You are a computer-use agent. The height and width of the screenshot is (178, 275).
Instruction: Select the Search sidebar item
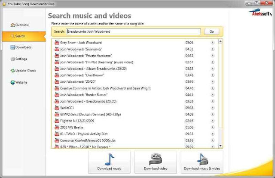24,36
